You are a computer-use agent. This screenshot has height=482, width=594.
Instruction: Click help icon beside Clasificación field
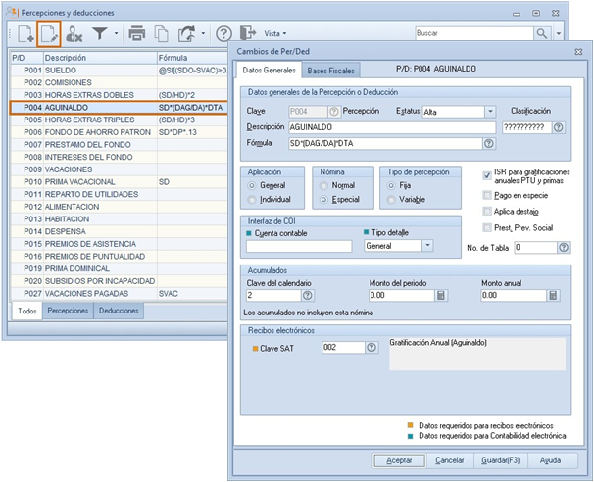[558, 127]
